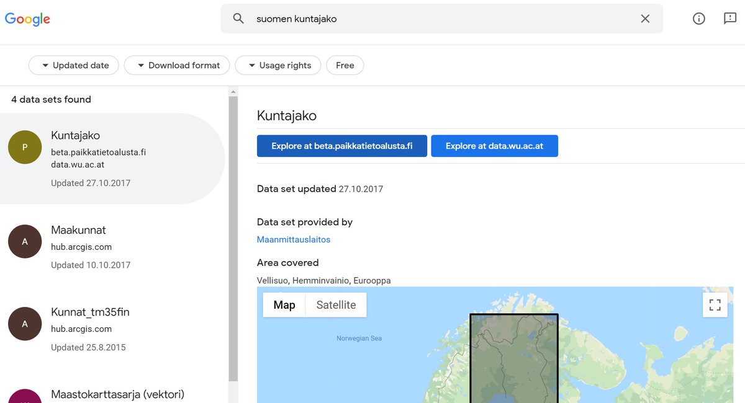Click the olive P avatar for Kuntajako
745x403 pixels.
pyautogui.click(x=25, y=147)
